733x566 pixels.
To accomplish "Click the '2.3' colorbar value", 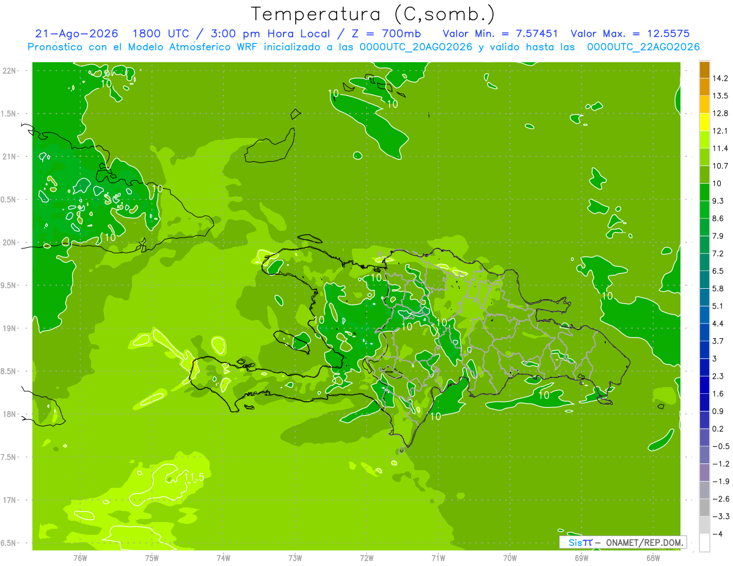I will [718, 376].
